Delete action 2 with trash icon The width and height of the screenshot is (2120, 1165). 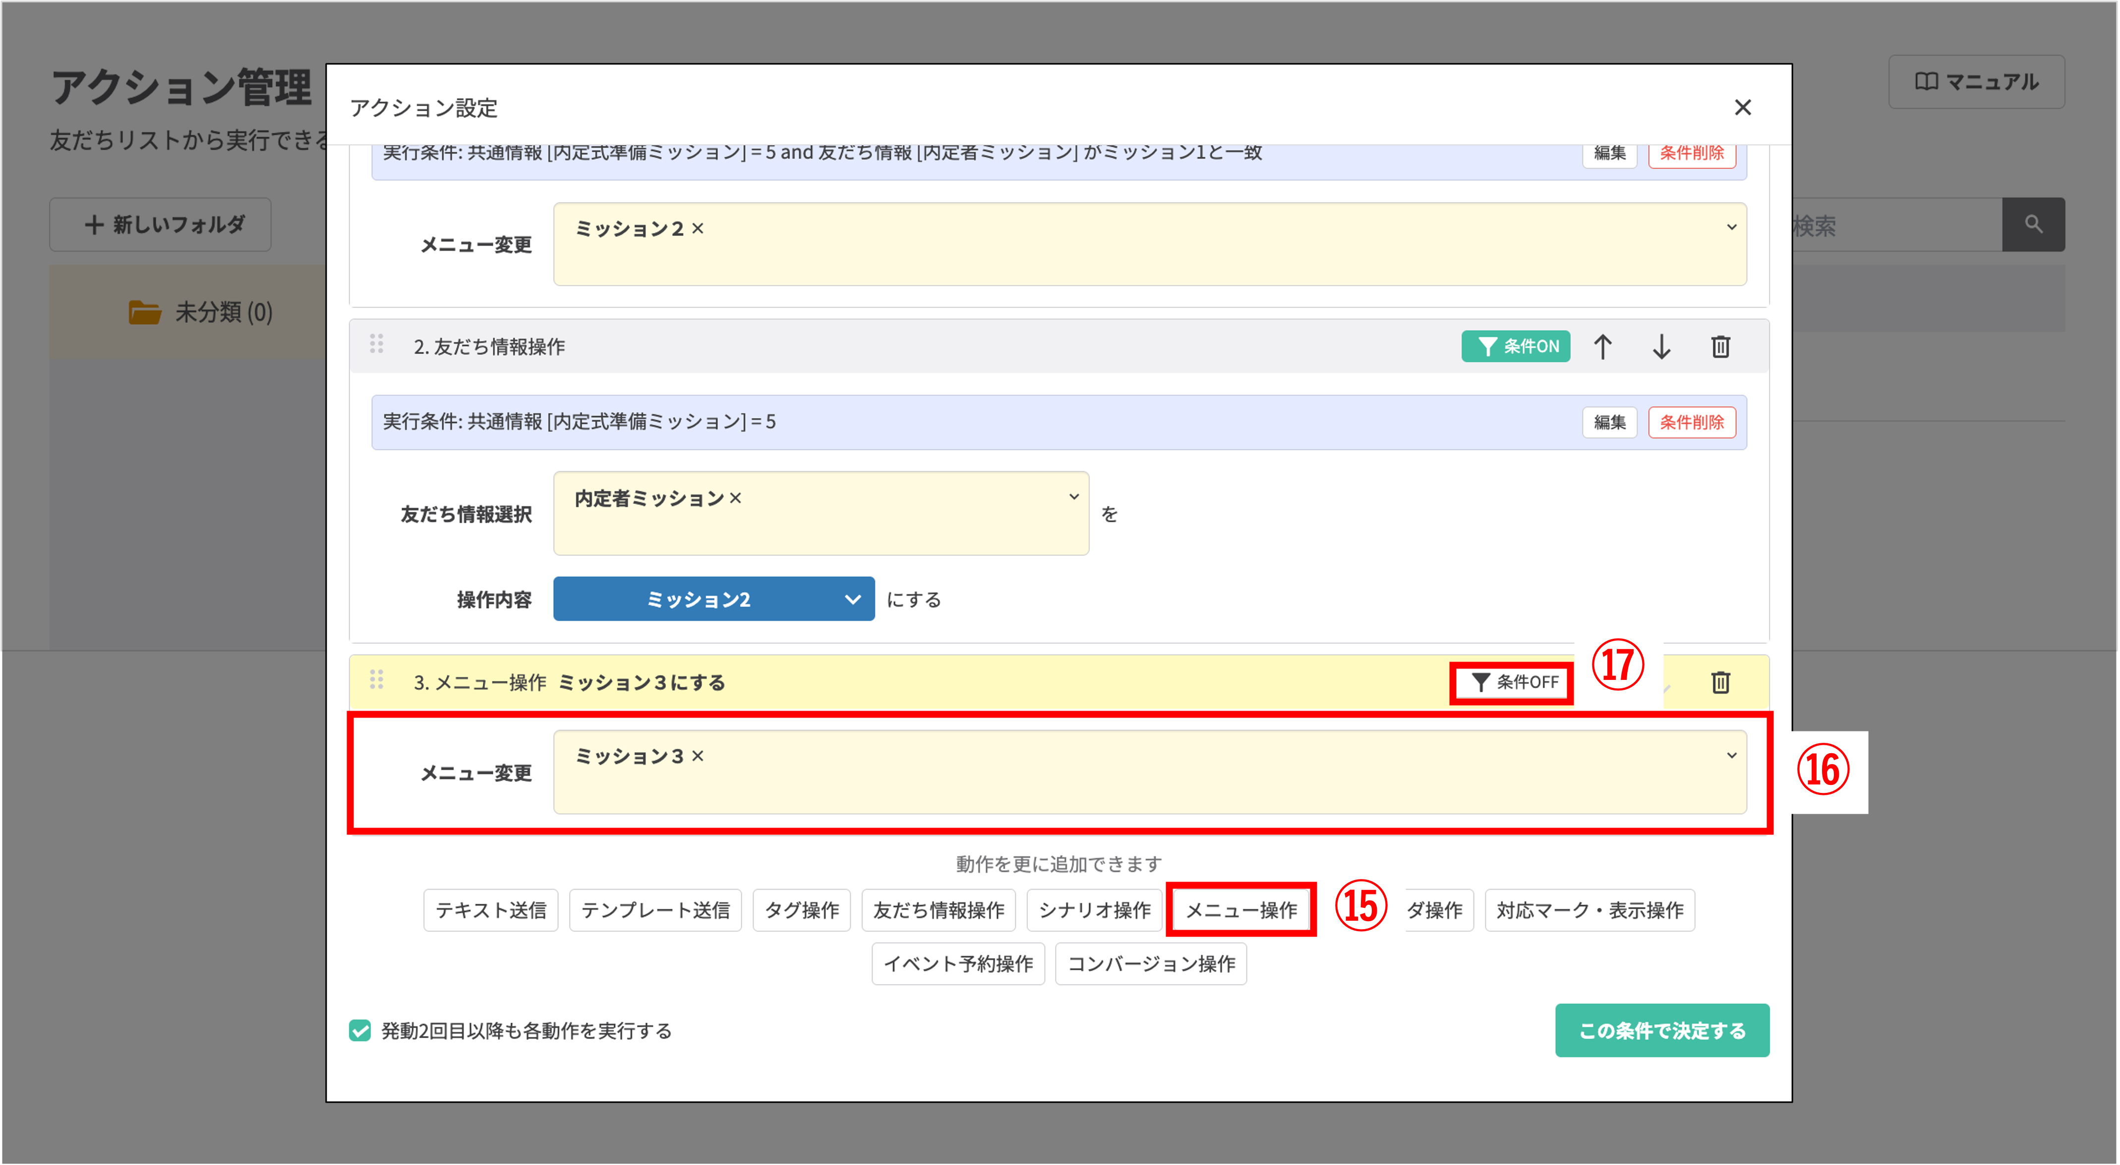click(1720, 346)
